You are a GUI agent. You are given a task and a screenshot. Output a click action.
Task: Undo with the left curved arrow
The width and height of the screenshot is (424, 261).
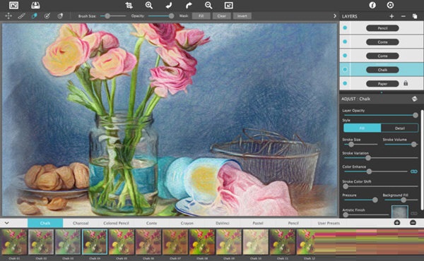click(169, 6)
